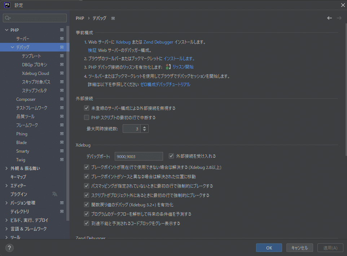Viewport: 347px width, 256px height.
Task: Collapse the デバッグ tree node
Action: tap(12, 47)
